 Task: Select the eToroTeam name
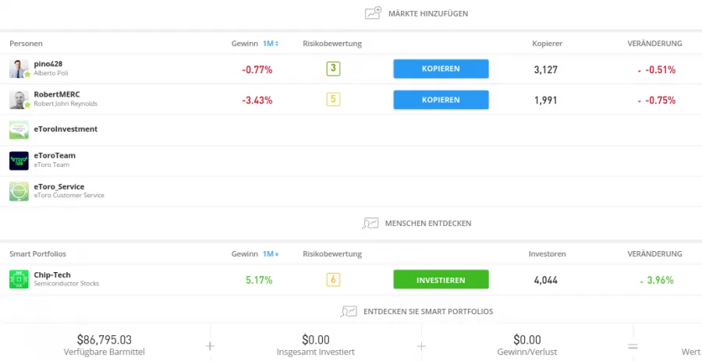pos(55,156)
